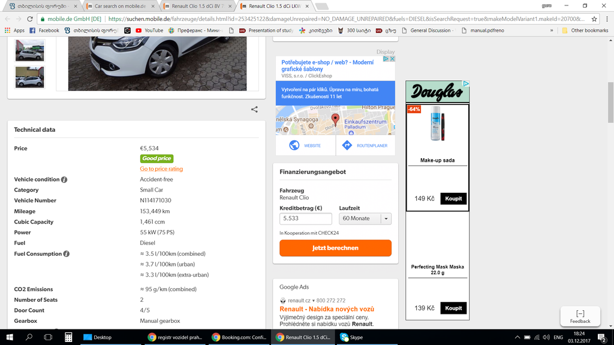The width and height of the screenshot is (614, 345).
Task: Click the main Renault Clio photo
Action: click(x=158, y=63)
